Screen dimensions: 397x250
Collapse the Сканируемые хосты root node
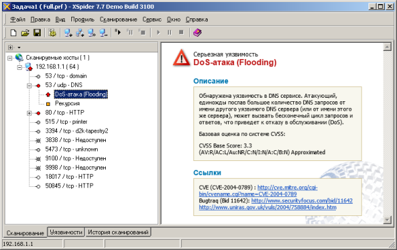click(10, 58)
